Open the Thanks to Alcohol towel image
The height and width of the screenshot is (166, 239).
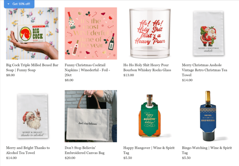coord(32,116)
